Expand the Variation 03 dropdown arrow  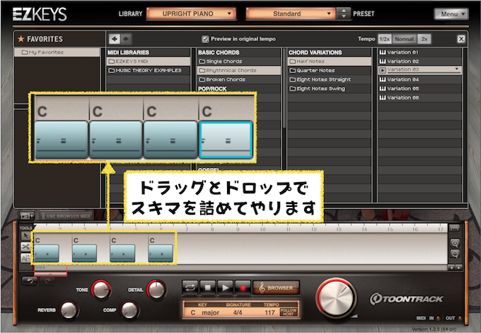tap(457, 69)
